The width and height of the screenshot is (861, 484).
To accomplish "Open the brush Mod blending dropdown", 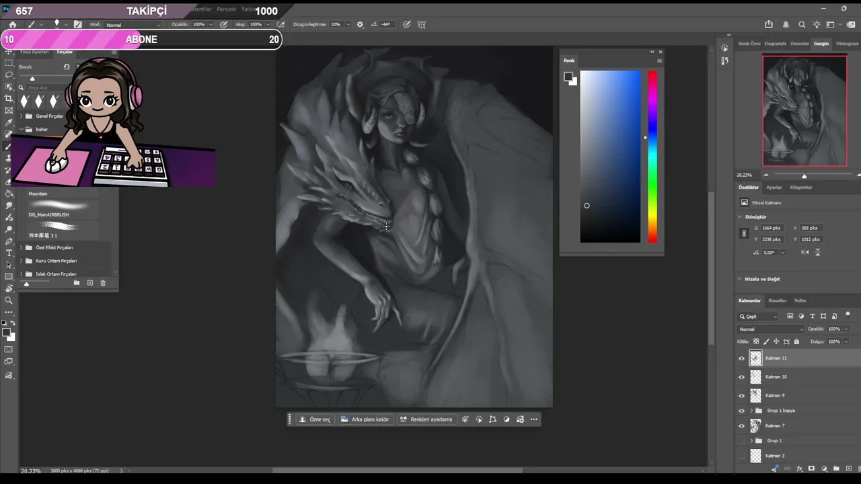I will point(133,25).
